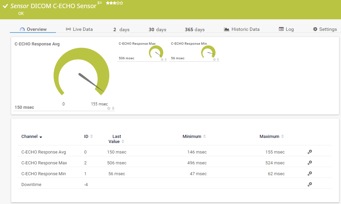
Task: Edit channel settings for C-ECHO Response Max row
Action: (309, 163)
